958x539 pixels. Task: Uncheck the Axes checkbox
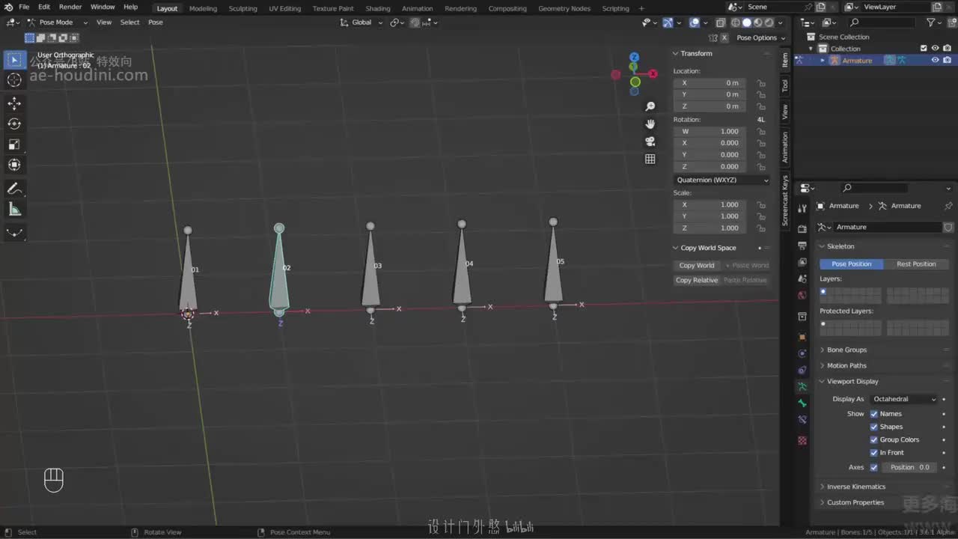click(x=873, y=467)
